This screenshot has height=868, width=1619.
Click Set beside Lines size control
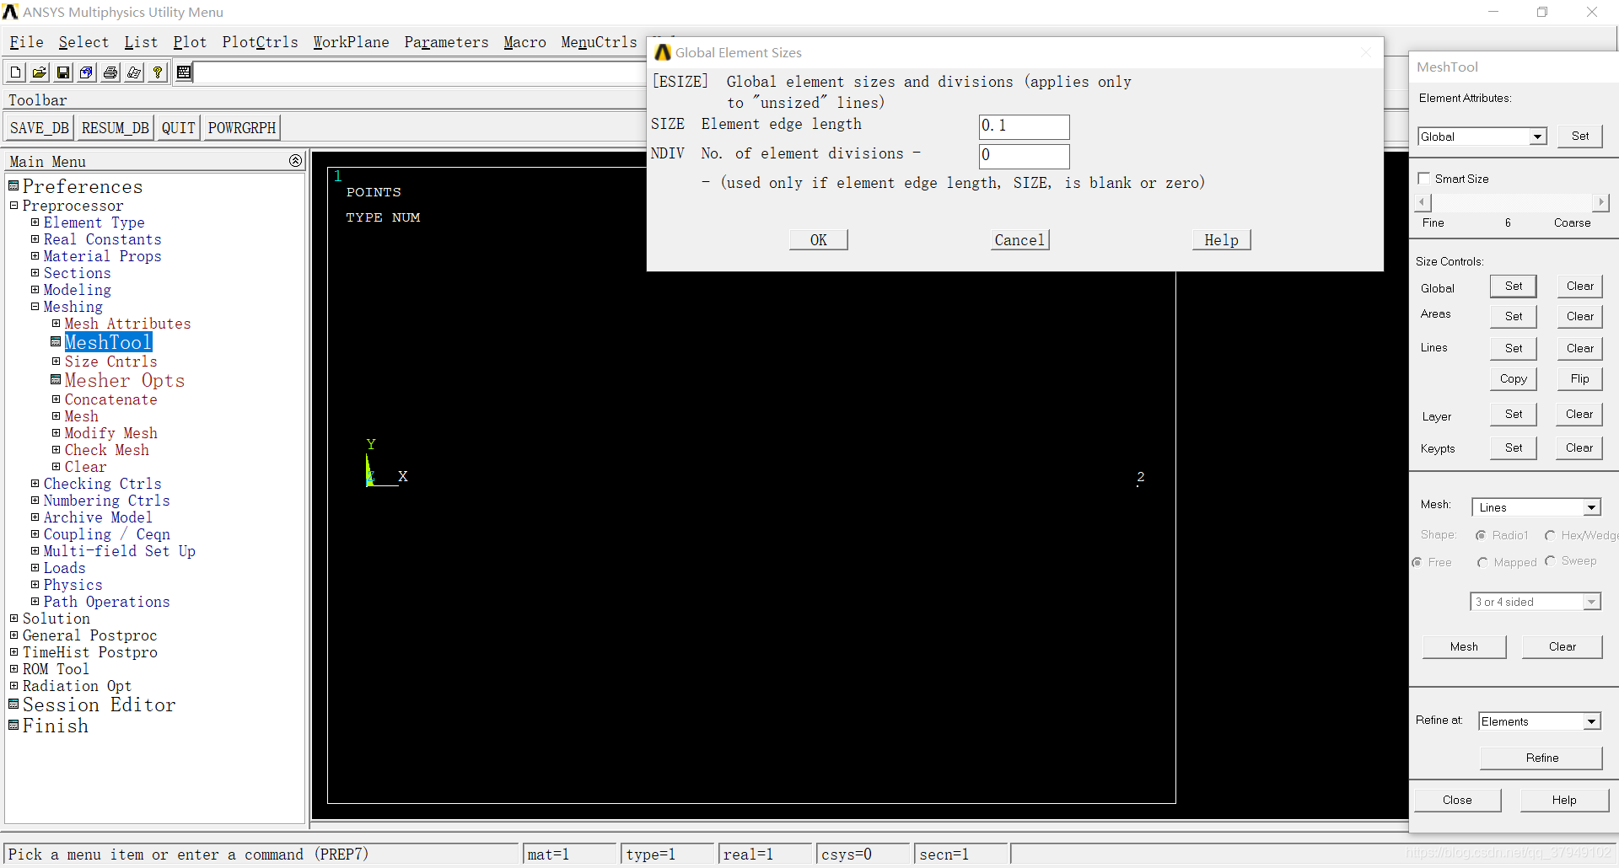click(x=1514, y=348)
